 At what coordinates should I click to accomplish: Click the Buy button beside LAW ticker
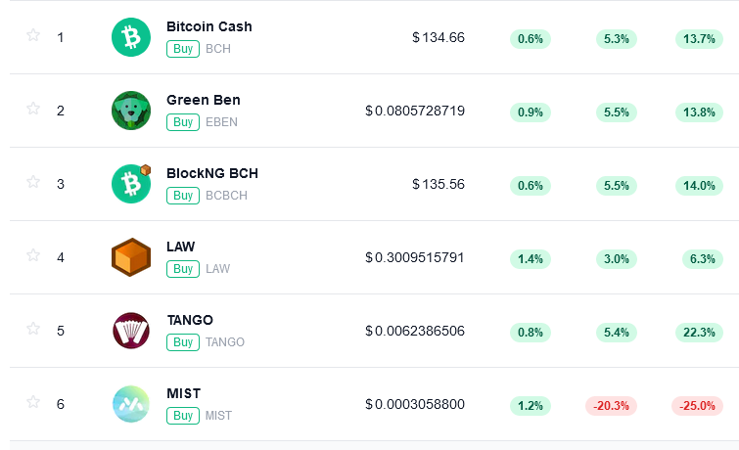tap(183, 269)
